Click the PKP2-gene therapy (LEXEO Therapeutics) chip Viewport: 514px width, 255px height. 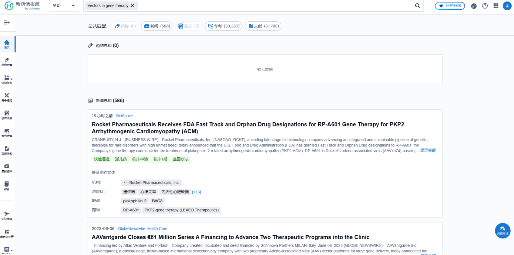click(x=182, y=210)
